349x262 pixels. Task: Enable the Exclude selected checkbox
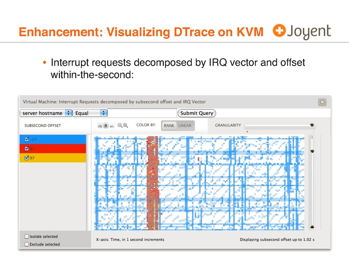coord(27,244)
